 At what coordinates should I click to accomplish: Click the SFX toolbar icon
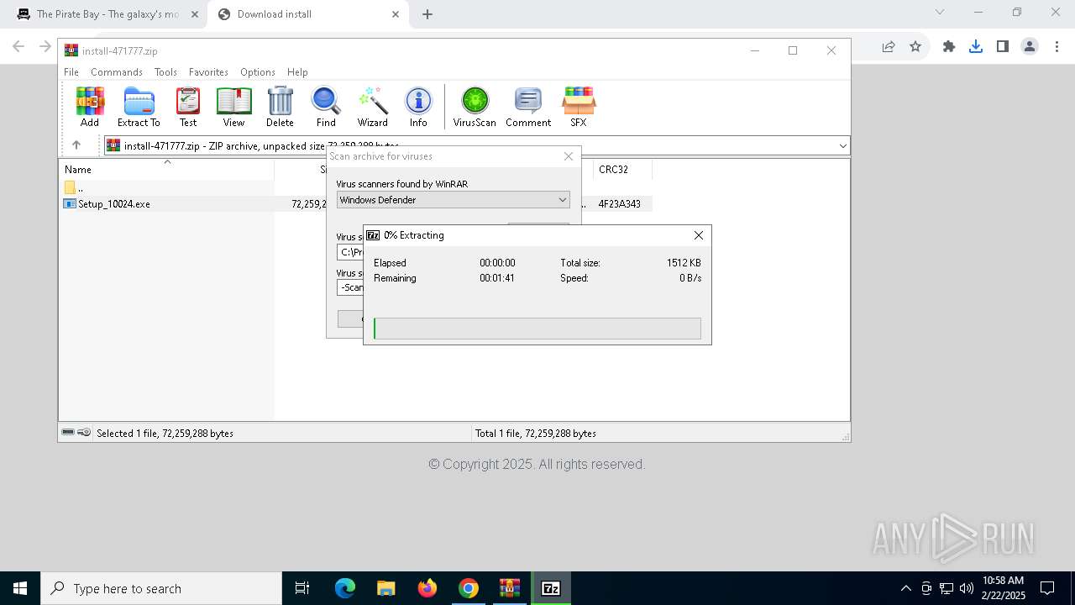579,107
